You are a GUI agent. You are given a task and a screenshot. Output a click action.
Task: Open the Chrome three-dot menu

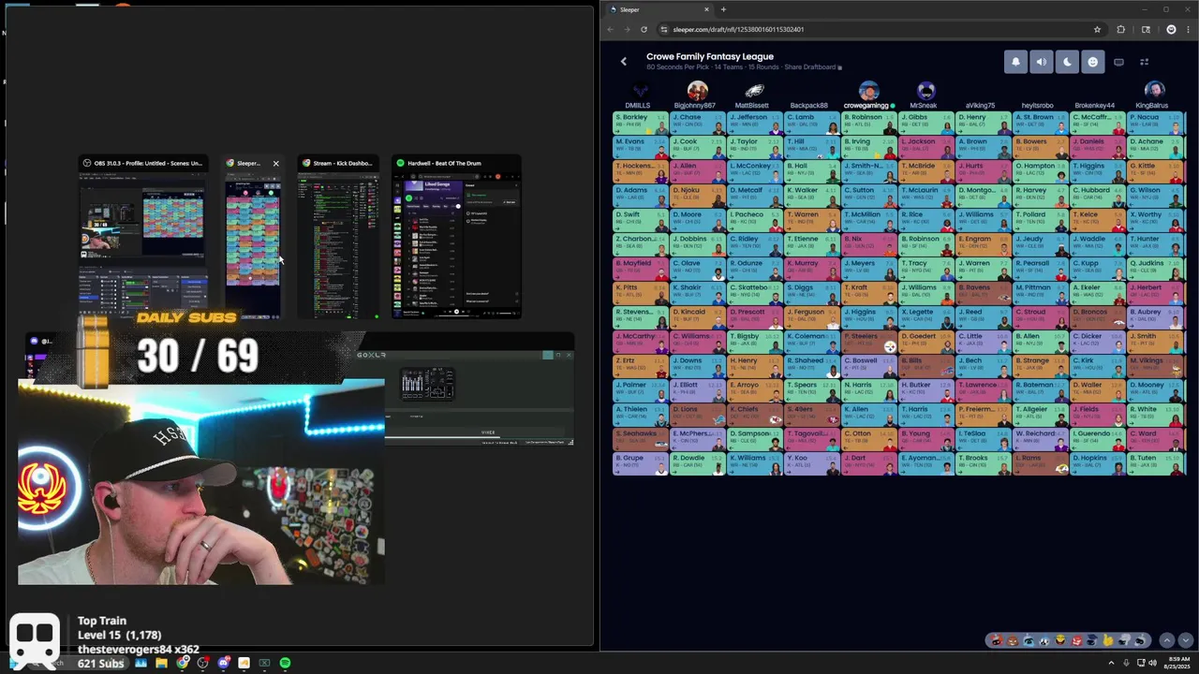point(1189,29)
